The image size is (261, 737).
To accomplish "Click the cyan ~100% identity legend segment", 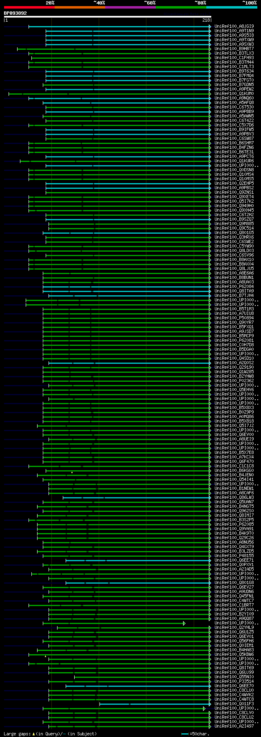I will (x=232, y=7).
